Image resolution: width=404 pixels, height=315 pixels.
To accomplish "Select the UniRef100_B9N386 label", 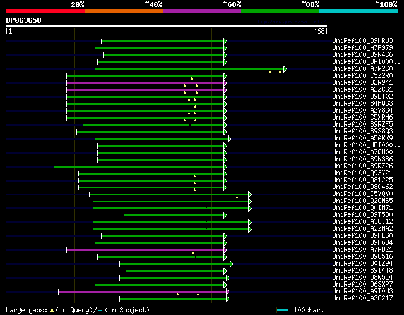I will (362, 159).
